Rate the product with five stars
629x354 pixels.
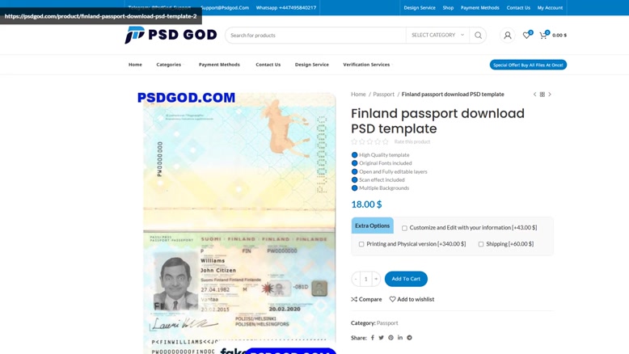click(x=385, y=141)
